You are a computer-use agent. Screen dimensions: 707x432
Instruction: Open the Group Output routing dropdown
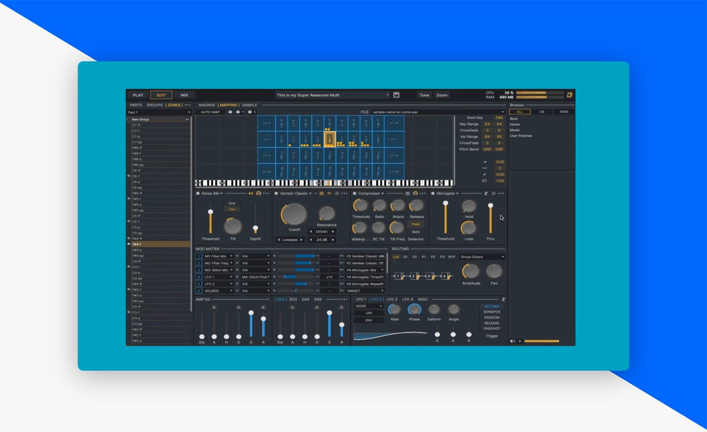point(482,257)
